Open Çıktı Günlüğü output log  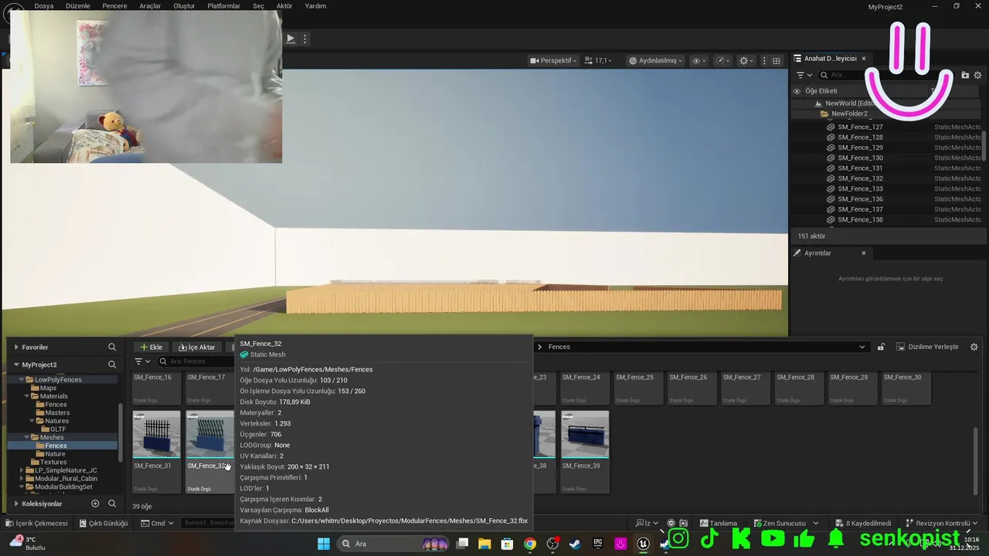[x=104, y=523]
